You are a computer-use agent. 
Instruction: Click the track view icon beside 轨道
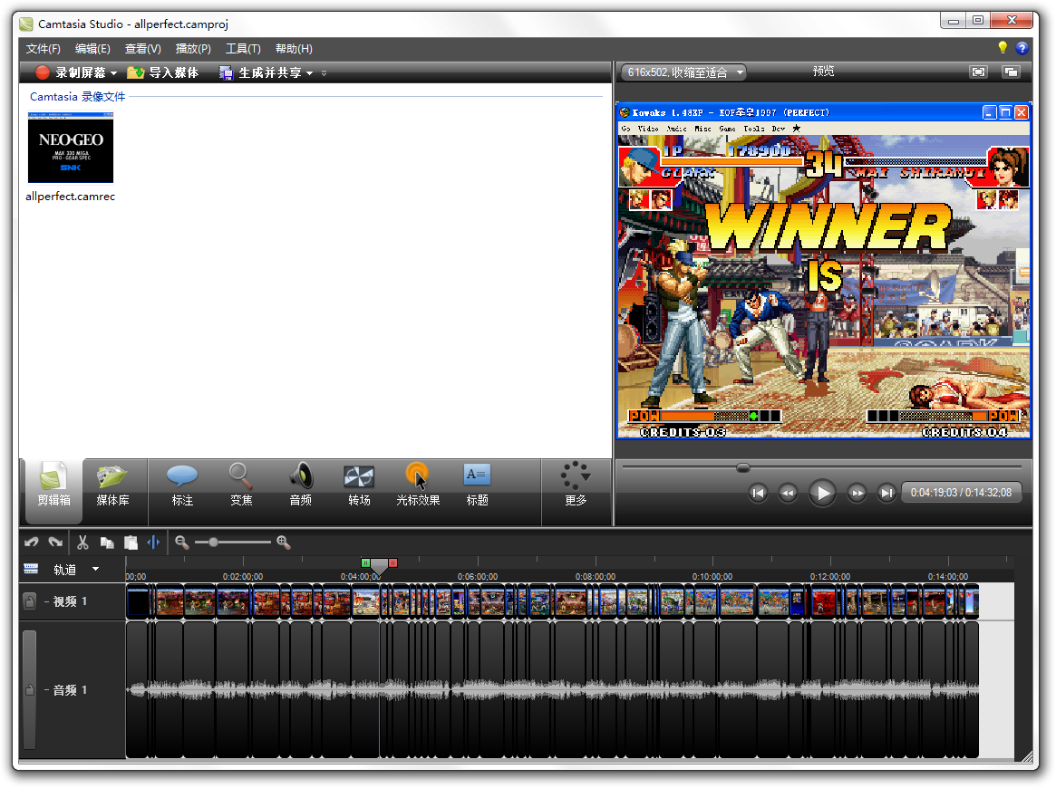point(31,569)
